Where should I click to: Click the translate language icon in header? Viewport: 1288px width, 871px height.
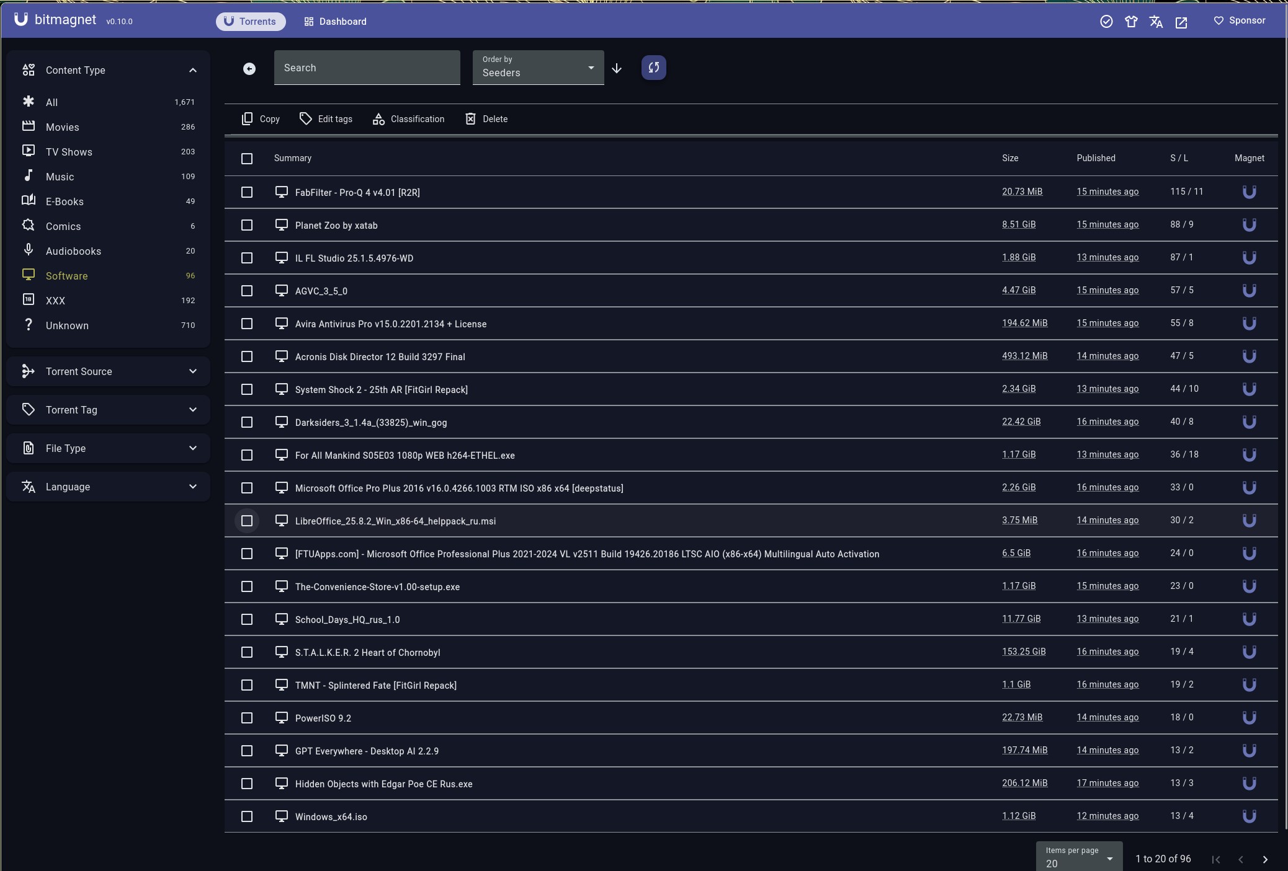[1155, 22]
